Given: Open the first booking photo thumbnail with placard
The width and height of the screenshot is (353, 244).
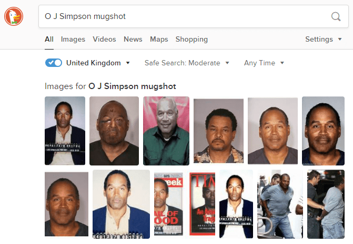Looking at the screenshot, I should coord(65,131).
